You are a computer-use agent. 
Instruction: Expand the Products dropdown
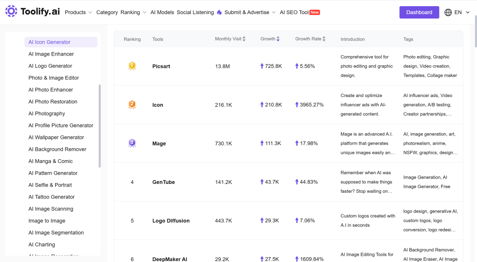(x=78, y=12)
